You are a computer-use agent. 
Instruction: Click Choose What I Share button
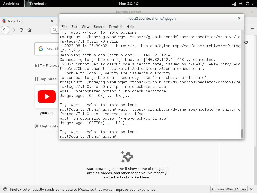click(229, 189)
